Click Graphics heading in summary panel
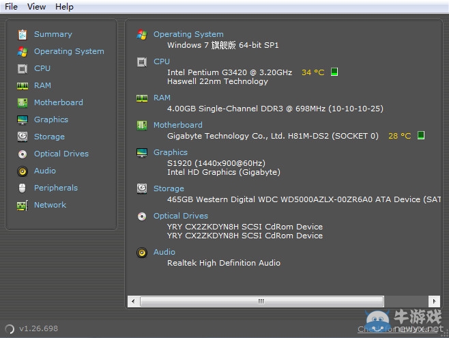This screenshot has height=338, width=449. click(171, 152)
